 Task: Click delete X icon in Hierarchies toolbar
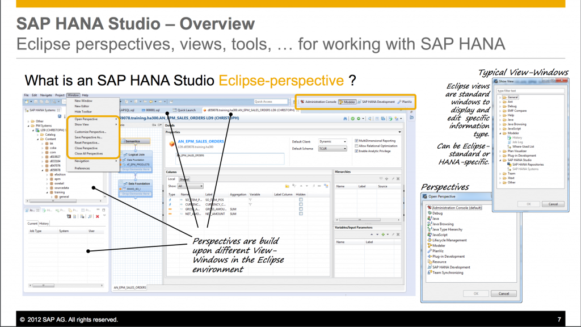[398, 179]
